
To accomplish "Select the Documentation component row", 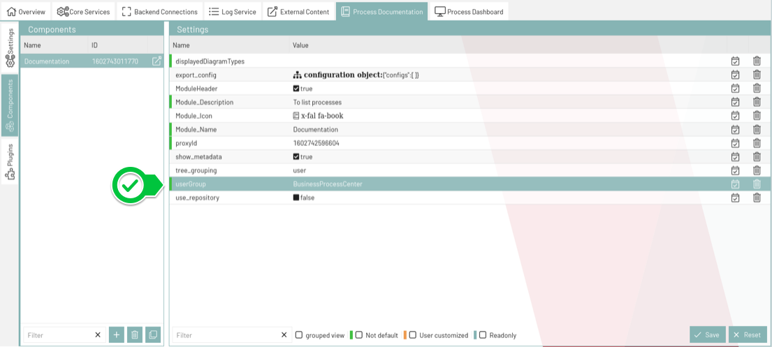I will 92,61.
